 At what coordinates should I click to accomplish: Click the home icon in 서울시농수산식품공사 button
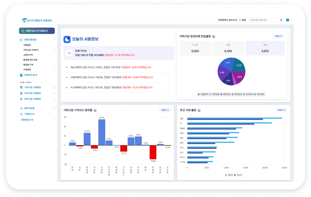(23, 31)
